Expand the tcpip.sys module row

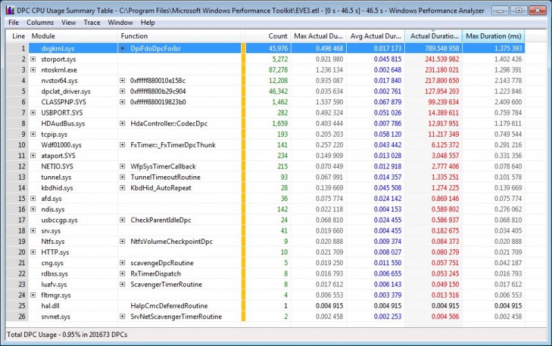pyautogui.click(x=33, y=134)
